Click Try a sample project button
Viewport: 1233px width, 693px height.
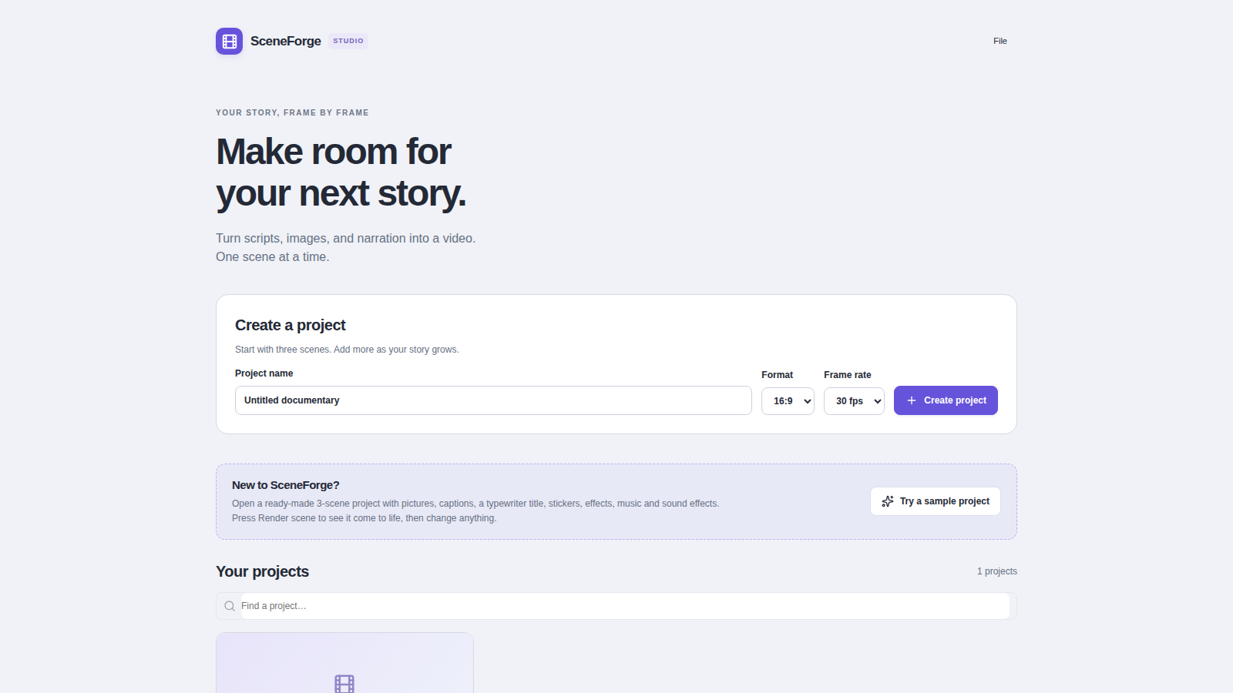pos(936,501)
